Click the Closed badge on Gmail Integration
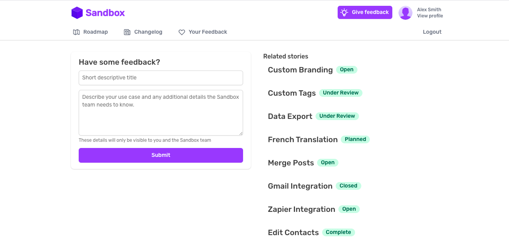Image resolution: width=509 pixels, height=239 pixels. coord(348,186)
